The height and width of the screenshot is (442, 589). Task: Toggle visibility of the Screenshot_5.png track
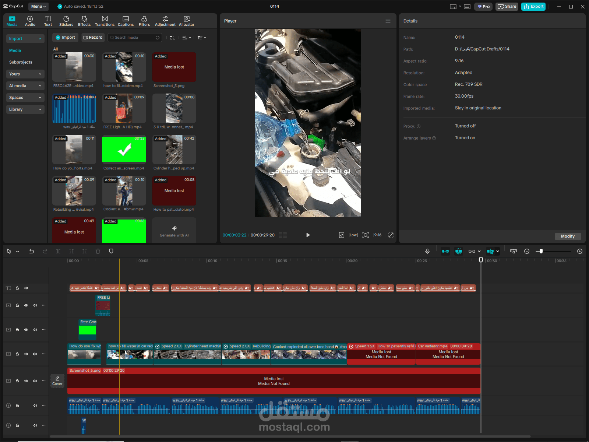pos(26,381)
